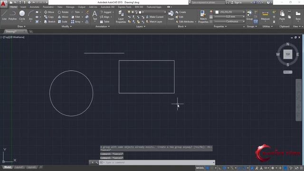Image resolution: width=304 pixels, height=171 pixels.
Task: Expand the Annotation panel
Action: pyautogui.click(x=103, y=27)
